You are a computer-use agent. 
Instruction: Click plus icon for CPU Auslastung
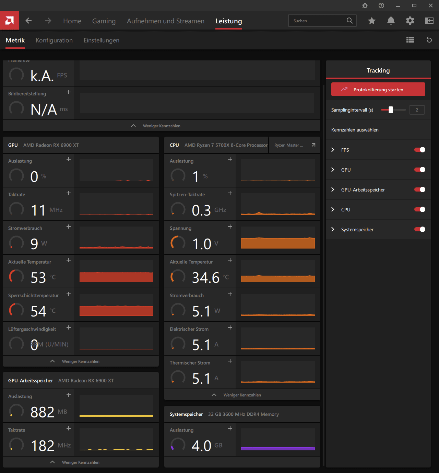point(230,159)
